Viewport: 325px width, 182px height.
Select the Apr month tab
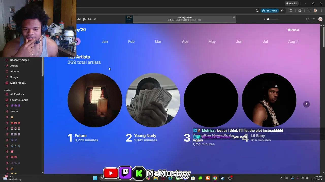185,41
